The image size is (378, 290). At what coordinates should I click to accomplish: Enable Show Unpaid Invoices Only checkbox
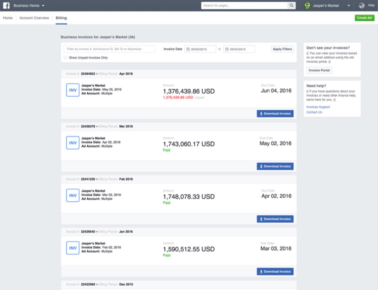tap(65, 58)
